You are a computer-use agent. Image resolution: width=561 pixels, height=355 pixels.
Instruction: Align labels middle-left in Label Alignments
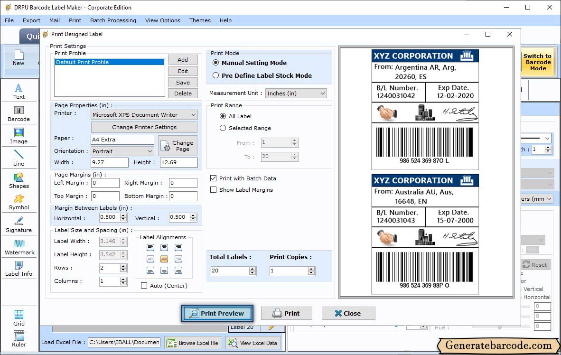[150, 259]
